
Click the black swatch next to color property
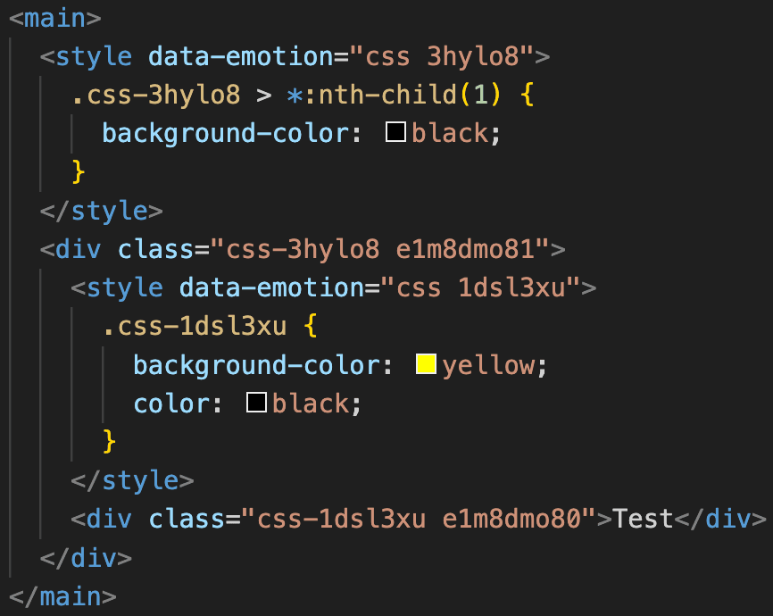click(256, 403)
